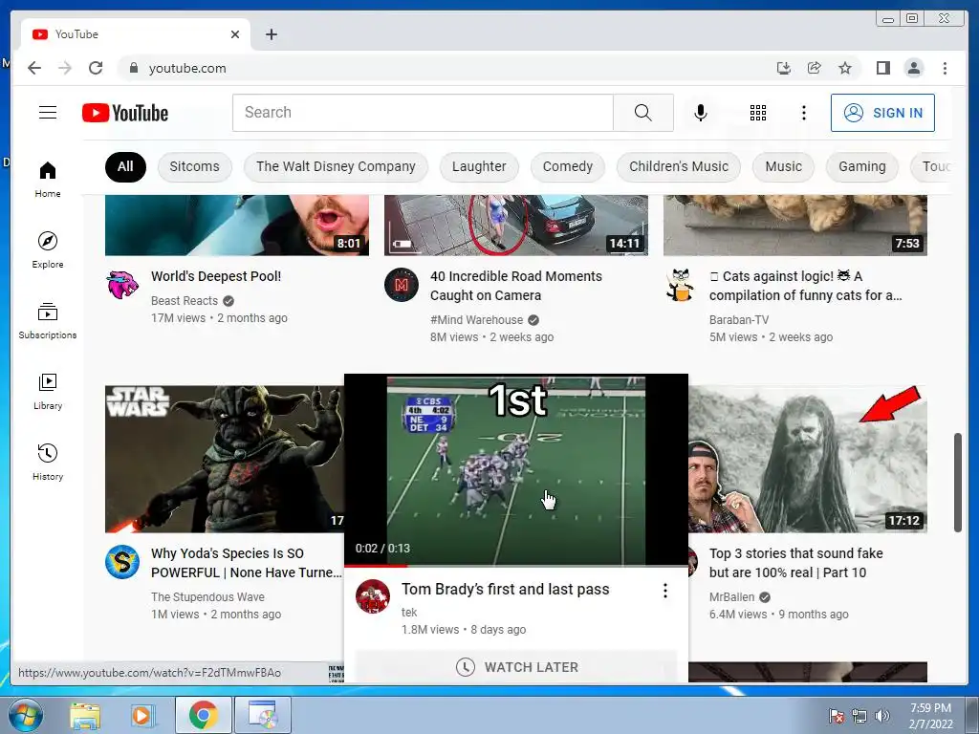Click the YouTube search field
This screenshot has height=734, width=979.
[423, 113]
